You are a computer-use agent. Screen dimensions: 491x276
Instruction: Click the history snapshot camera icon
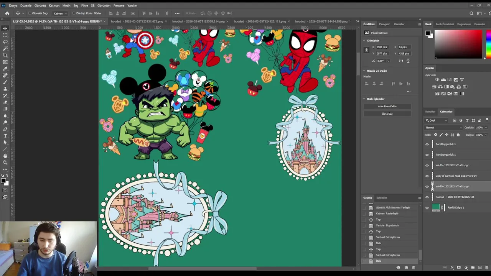coord(406,268)
